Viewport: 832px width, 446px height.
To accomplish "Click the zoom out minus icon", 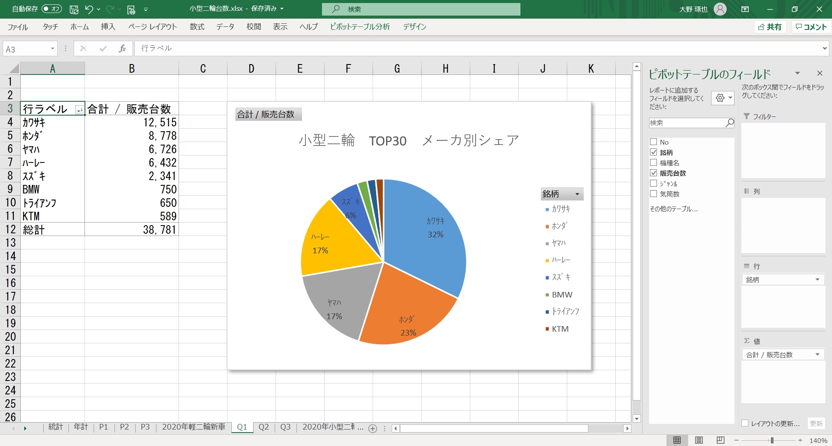I will [736, 440].
